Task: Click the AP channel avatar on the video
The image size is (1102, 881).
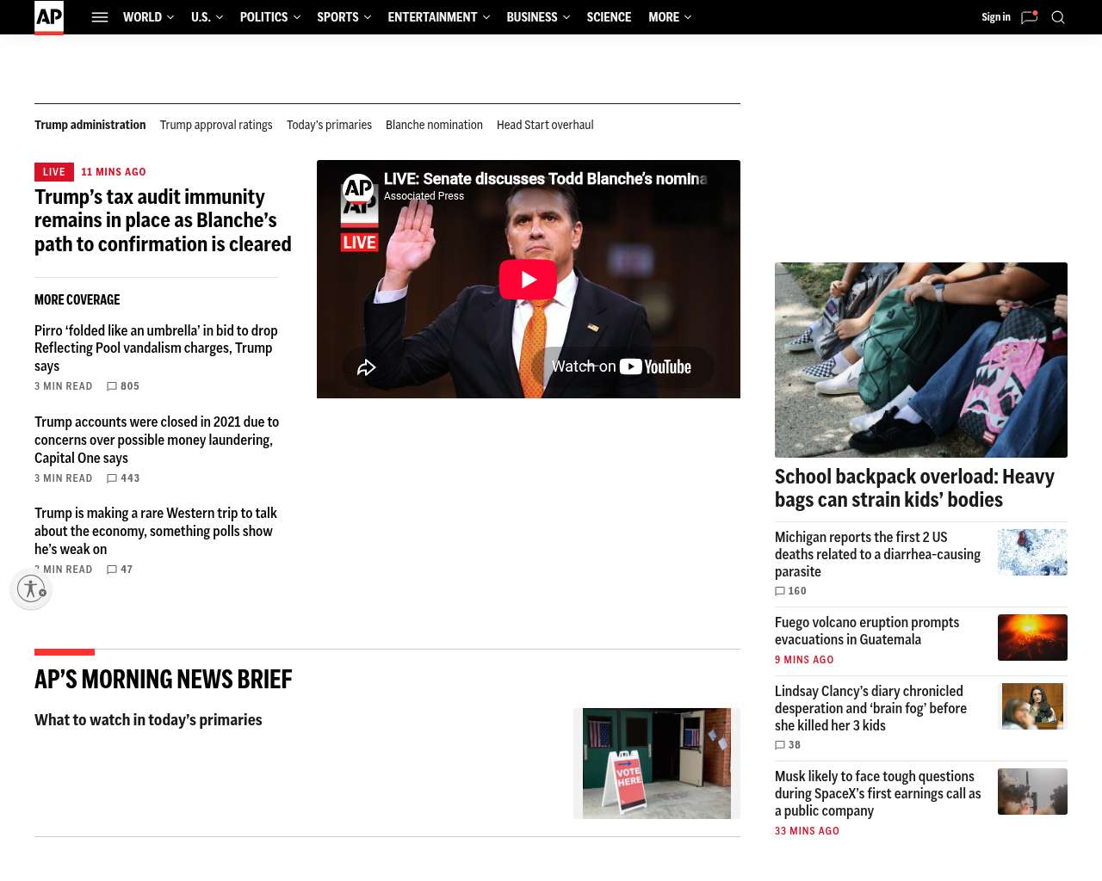Action: [358, 188]
